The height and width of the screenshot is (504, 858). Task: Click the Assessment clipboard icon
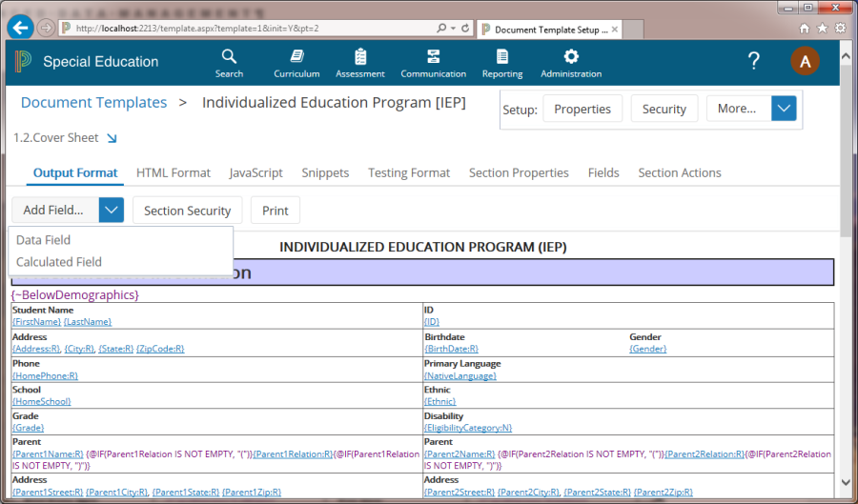[x=360, y=57]
